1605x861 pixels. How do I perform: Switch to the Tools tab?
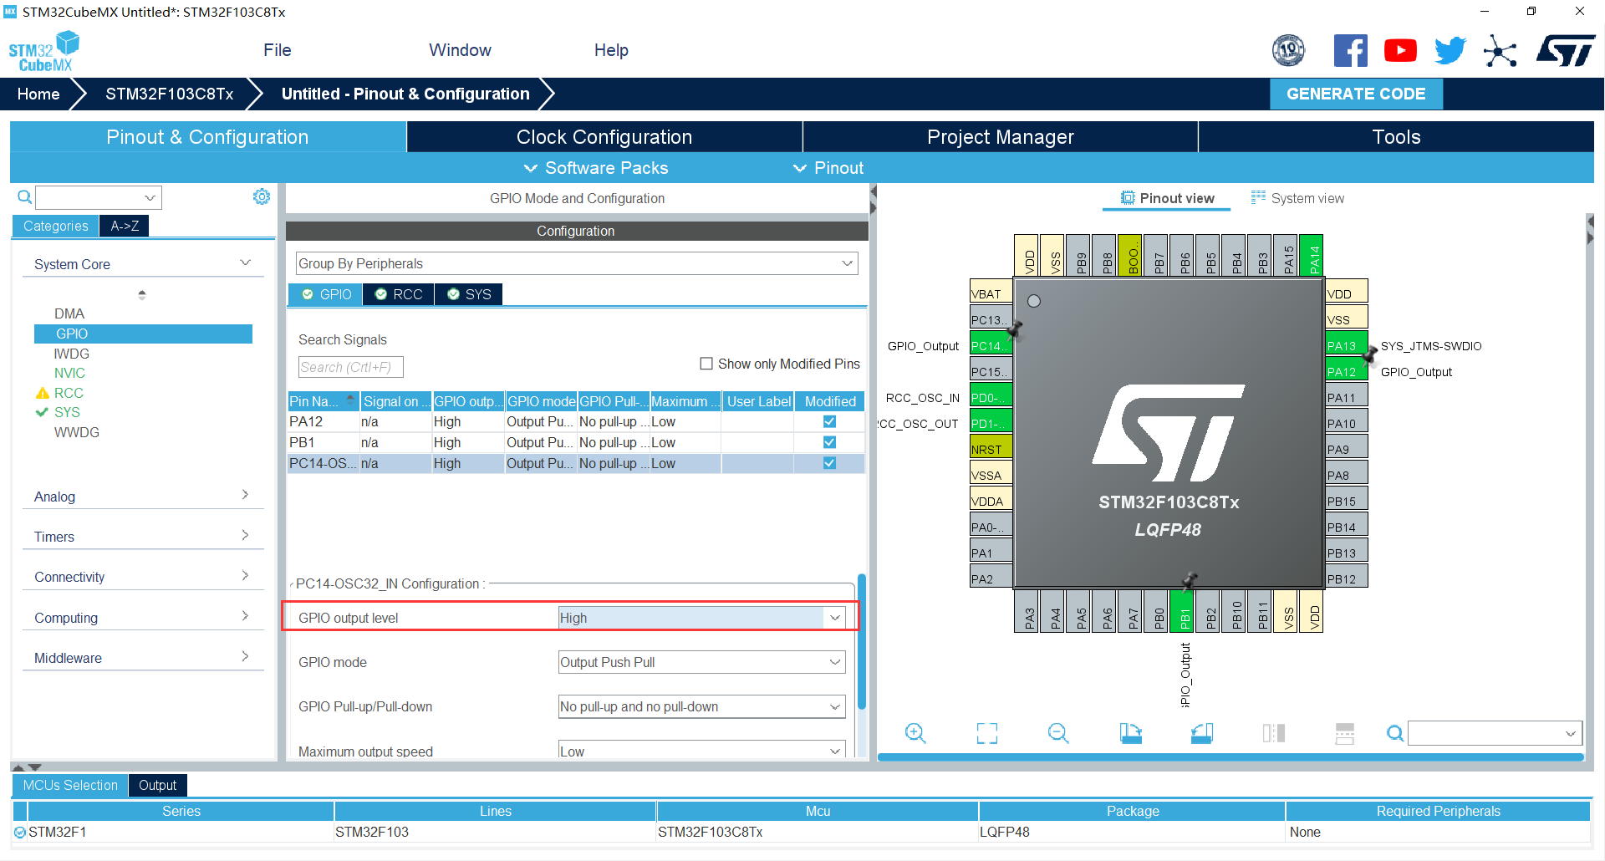[x=1396, y=137]
